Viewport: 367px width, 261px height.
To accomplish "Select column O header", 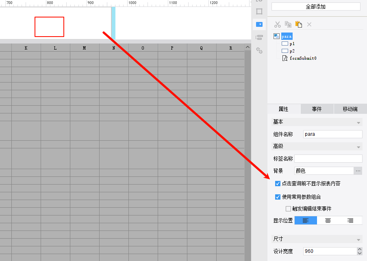I will click(143, 48).
